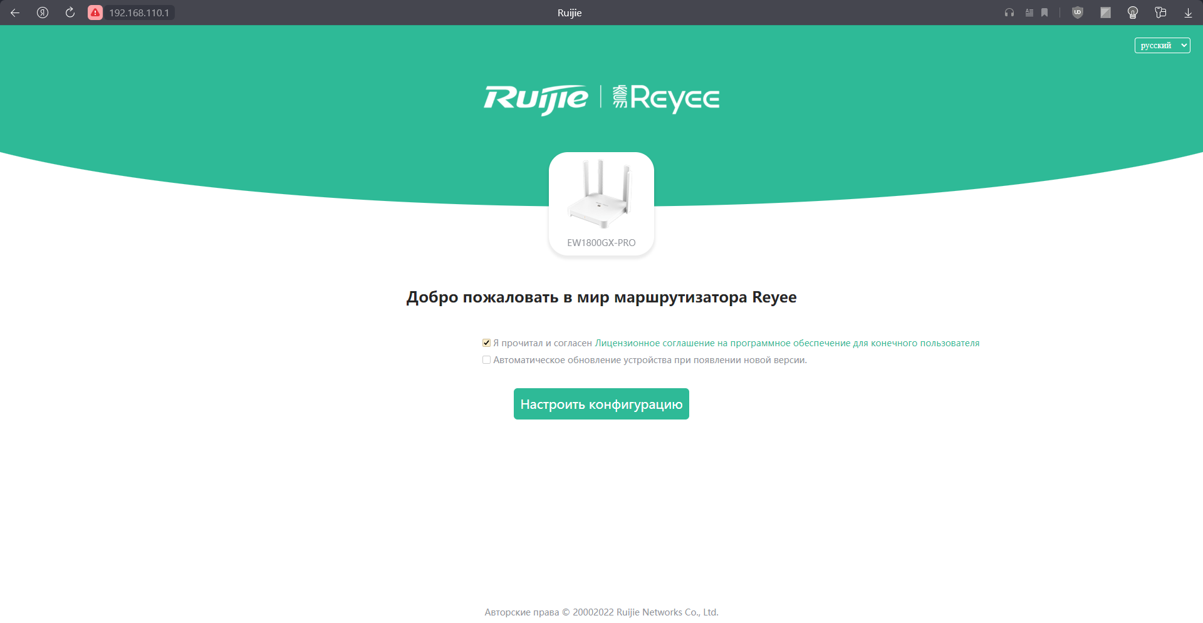Click the welcome heading 'Добро пожаловать в мир маршрутизатора Reyee'

click(601, 297)
